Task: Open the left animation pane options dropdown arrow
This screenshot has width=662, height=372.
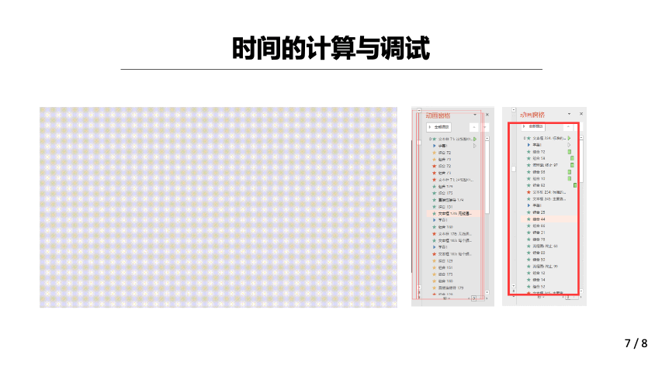Action: (475, 115)
